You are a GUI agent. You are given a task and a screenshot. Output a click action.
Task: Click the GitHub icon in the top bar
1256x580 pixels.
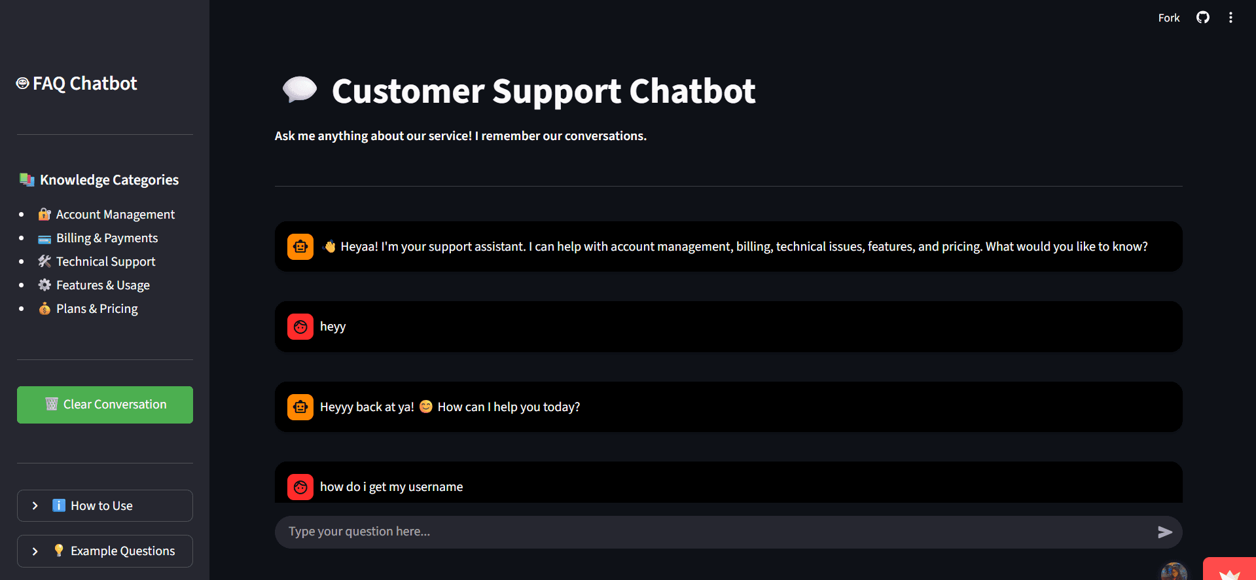(x=1202, y=17)
